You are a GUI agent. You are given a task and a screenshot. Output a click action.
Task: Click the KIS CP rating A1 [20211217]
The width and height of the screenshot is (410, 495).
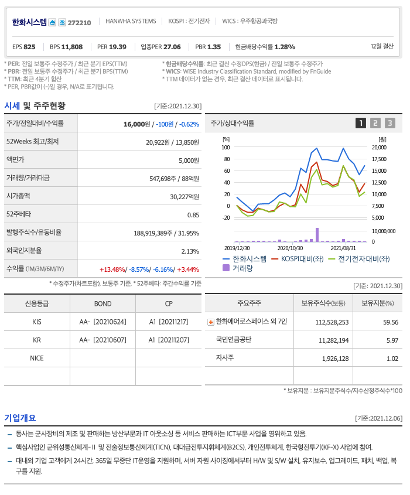coord(169,322)
